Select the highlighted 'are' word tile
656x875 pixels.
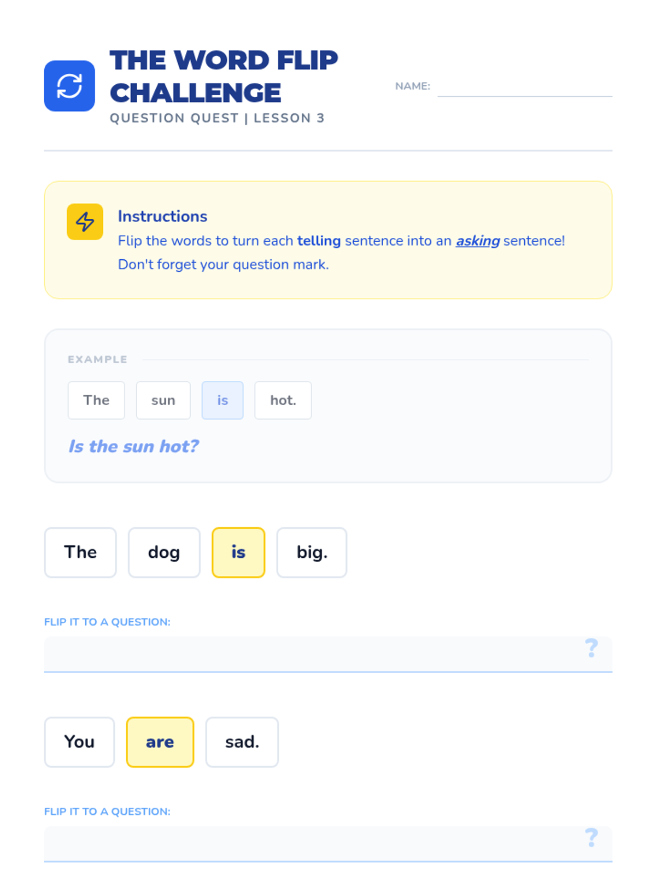coord(160,742)
